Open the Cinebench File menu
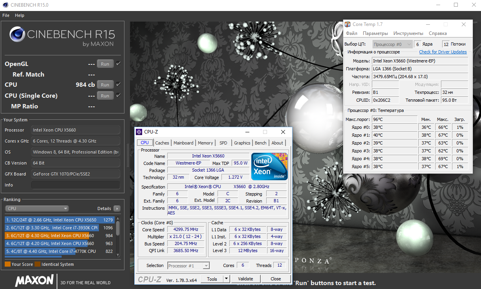Image resolution: width=481 pixels, height=289 pixels. (x=6, y=15)
